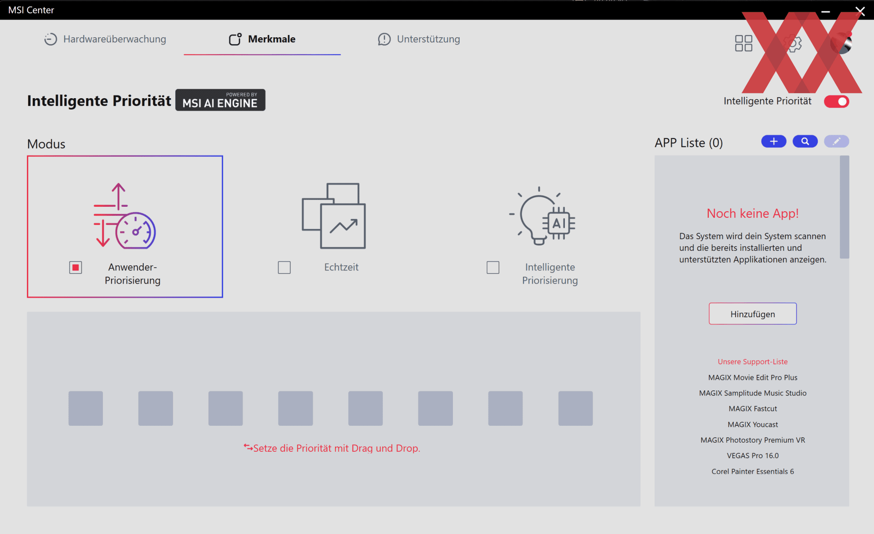
Task: Click MAGIX Movie Edit Pro Plus entry
Action: click(752, 378)
